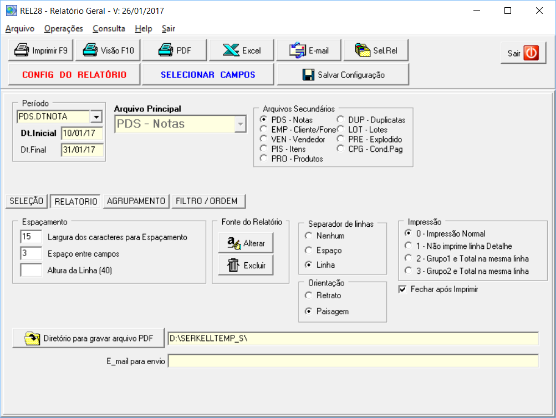Switch to the FILTRO / ORDEM tab
This screenshot has width=556, height=418.
point(208,201)
